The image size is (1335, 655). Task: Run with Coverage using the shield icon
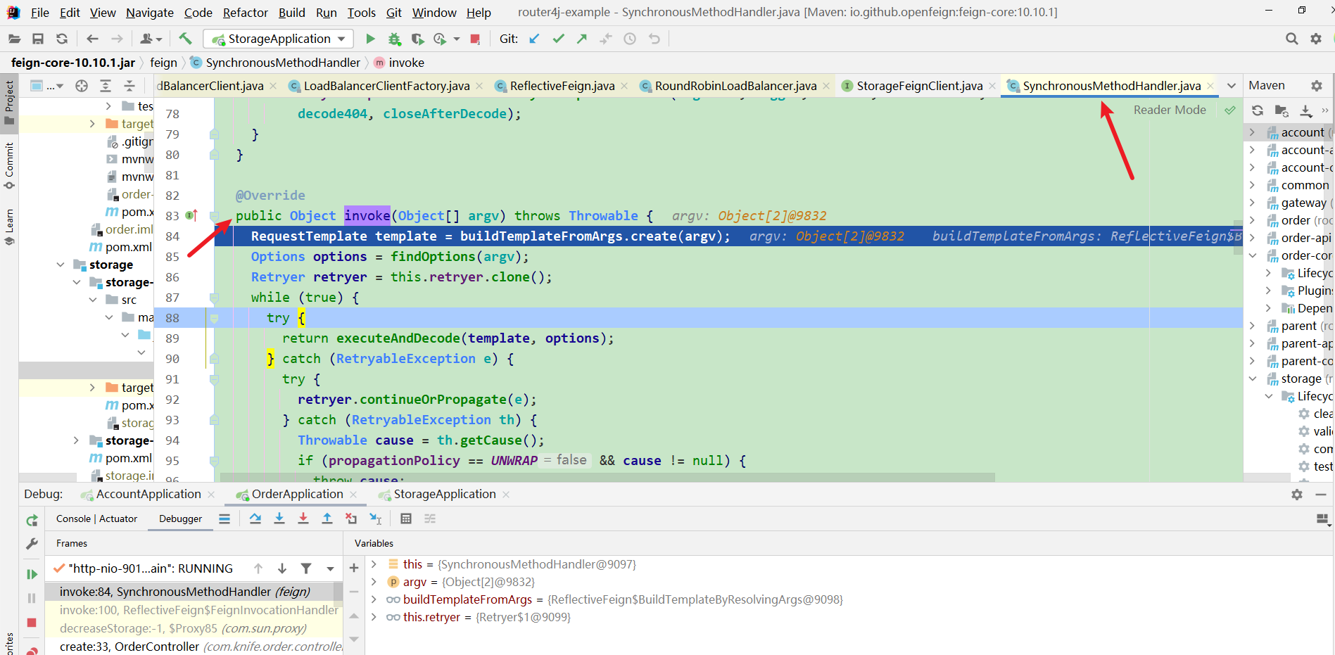click(417, 39)
